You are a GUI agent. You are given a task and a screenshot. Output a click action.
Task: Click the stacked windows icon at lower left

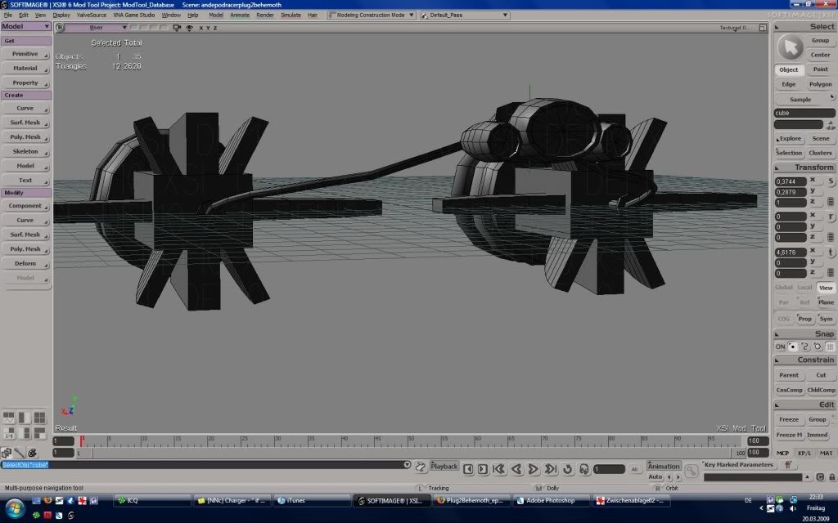[x=7, y=453]
